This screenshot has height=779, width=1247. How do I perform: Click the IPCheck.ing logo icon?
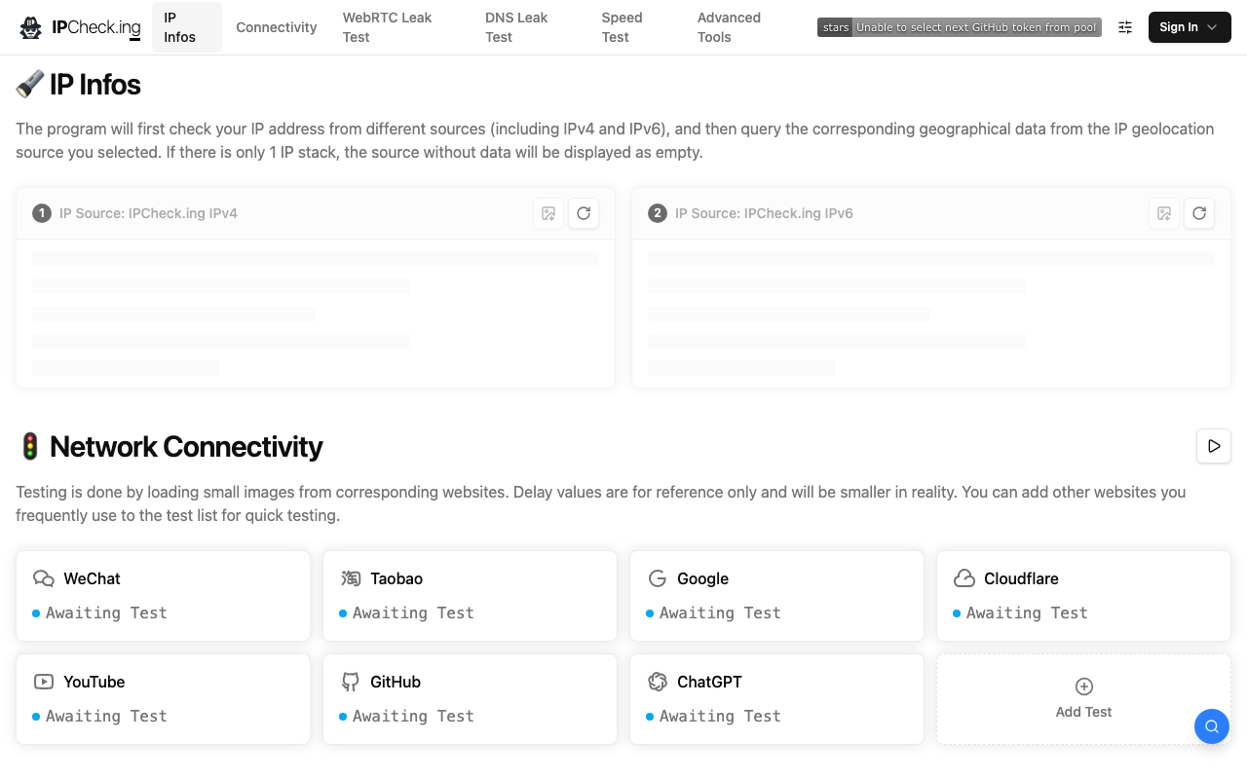point(31,27)
